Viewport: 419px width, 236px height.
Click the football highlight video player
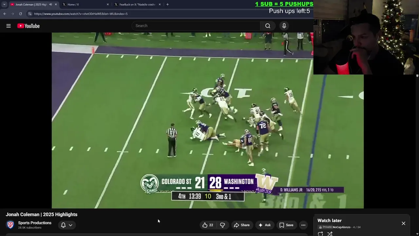(x=208, y=120)
